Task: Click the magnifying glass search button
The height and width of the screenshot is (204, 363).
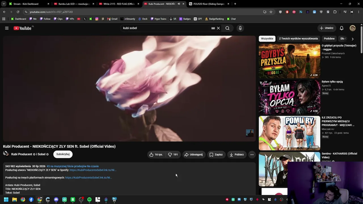Action: pyautogui.click(x=227, y=28)
